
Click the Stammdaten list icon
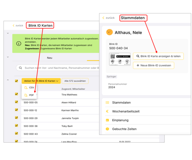(x=107, y=102)
